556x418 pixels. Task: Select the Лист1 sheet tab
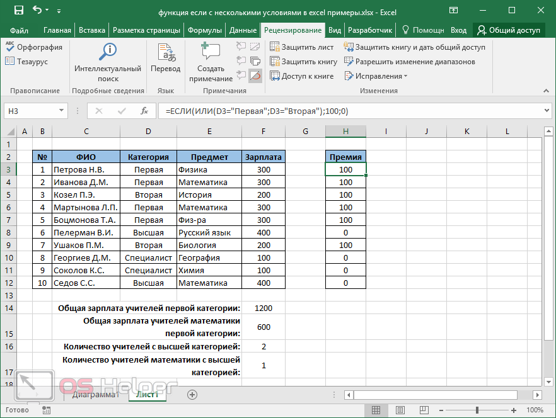point(147,395)
